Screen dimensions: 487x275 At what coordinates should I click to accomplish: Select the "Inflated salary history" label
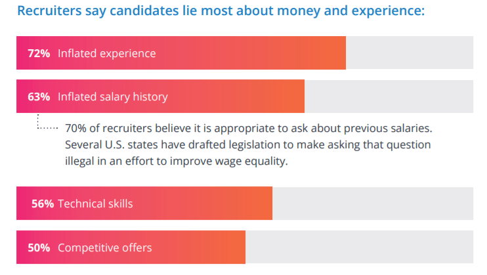pyautogui.click(x=113, y=96)
